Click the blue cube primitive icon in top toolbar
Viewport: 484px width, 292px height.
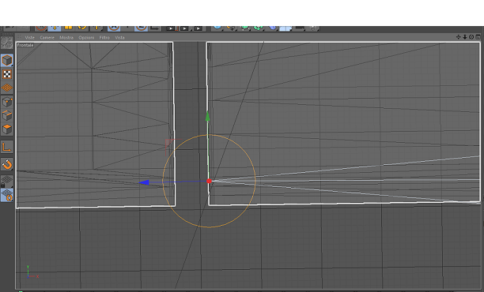pyautogui.click(x=217, y=28)
